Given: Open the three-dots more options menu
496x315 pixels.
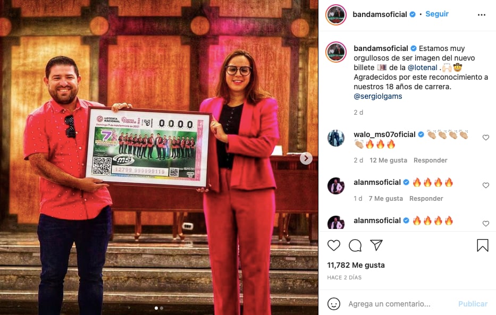Looking at the screenshot, I should (482, 15).
